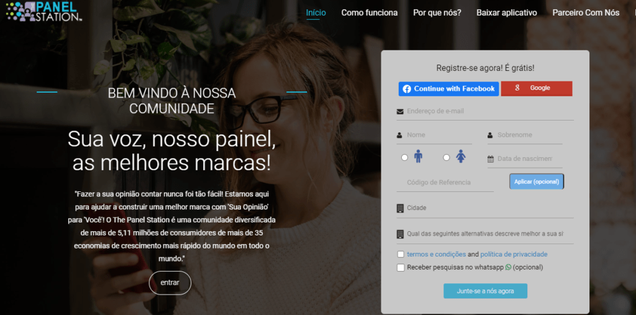Click the envelope icon beside e-mail field
Viewport: 636px width, 315px height.
400,112
